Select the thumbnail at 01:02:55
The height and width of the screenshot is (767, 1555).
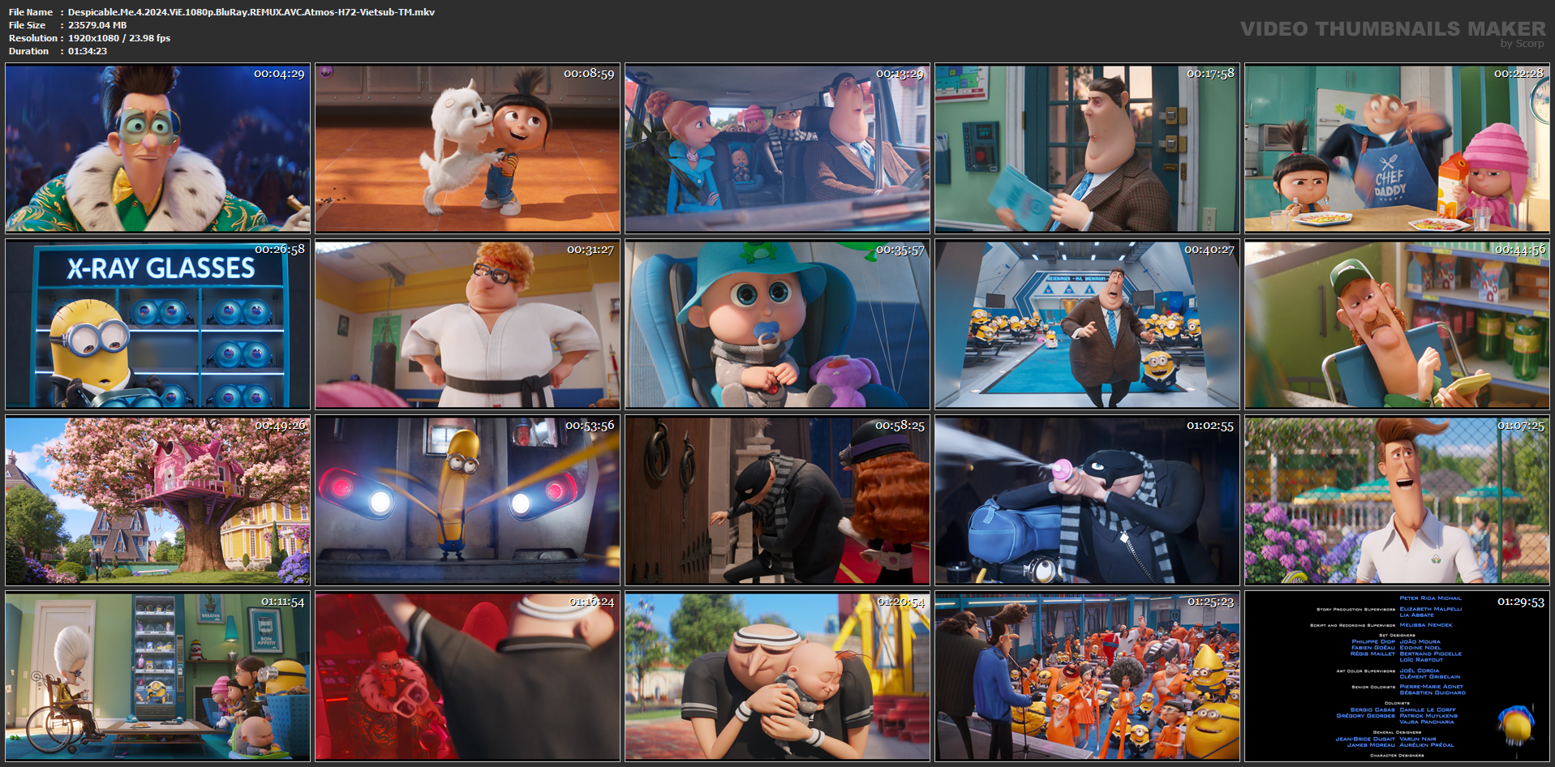click(1088, 501)
